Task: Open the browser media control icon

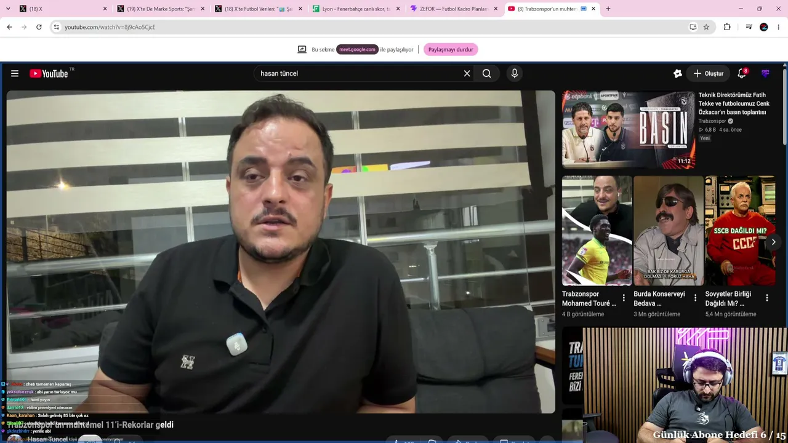Action: (x=749, y=27)
